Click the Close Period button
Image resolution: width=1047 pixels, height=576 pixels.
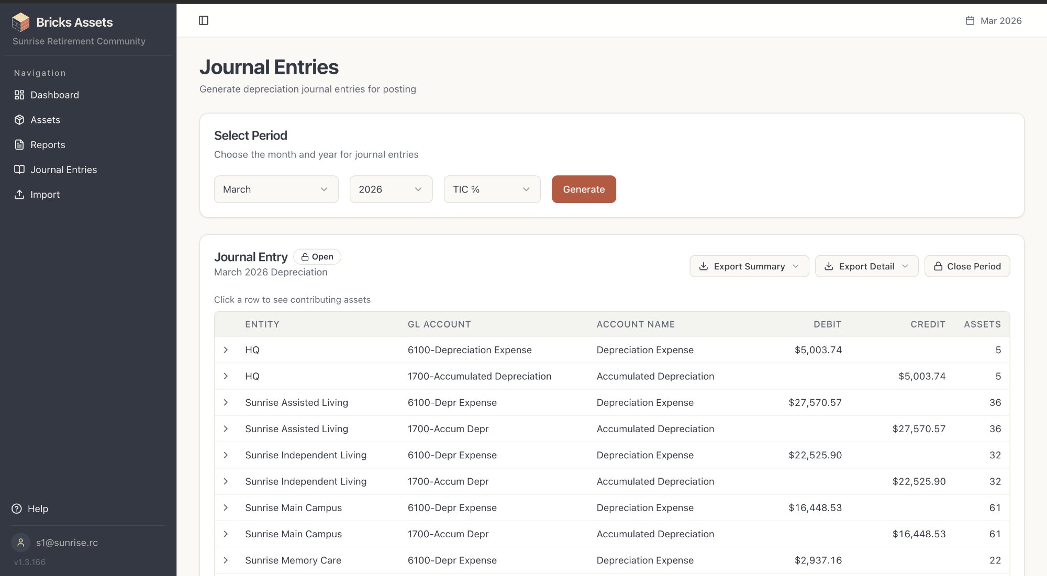click(967, 266)
